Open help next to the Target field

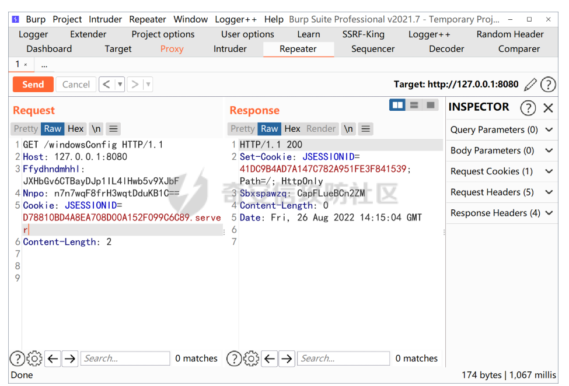click(x=548, y=85)
